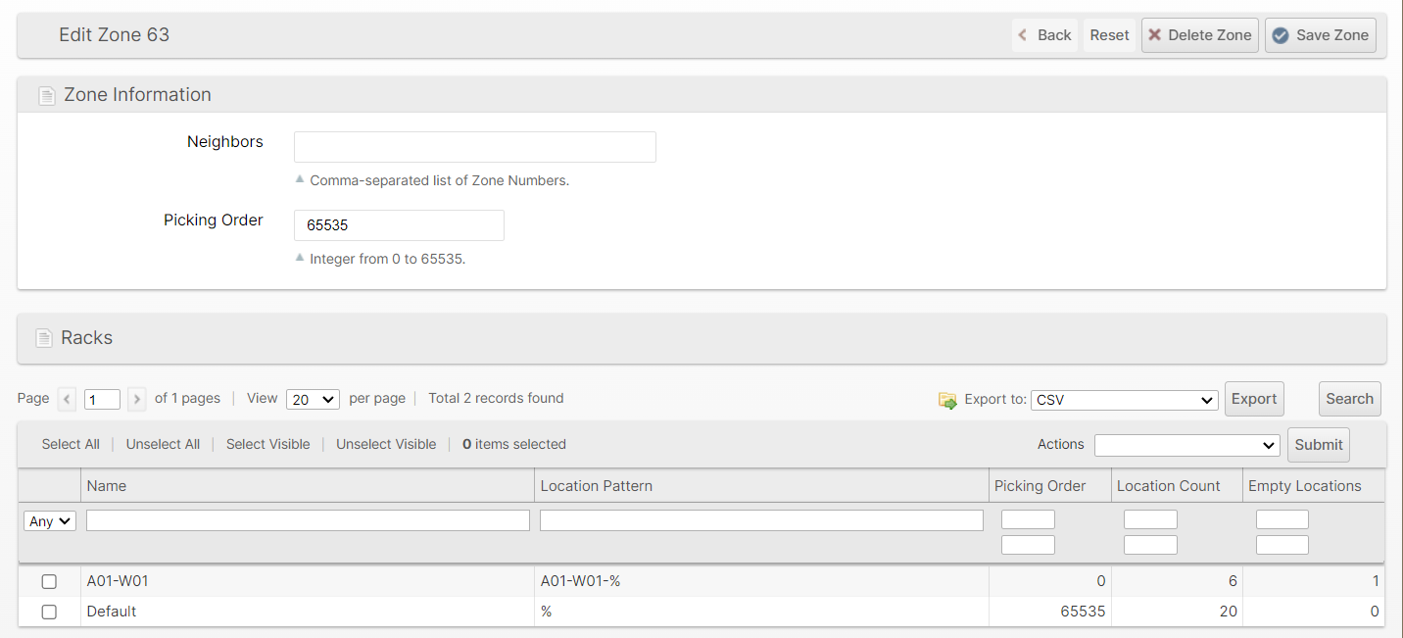The height and width of the screenshot is (638, 1403).
Task: Check the A01-W01 rack checkbox
Action: [49, 582]
